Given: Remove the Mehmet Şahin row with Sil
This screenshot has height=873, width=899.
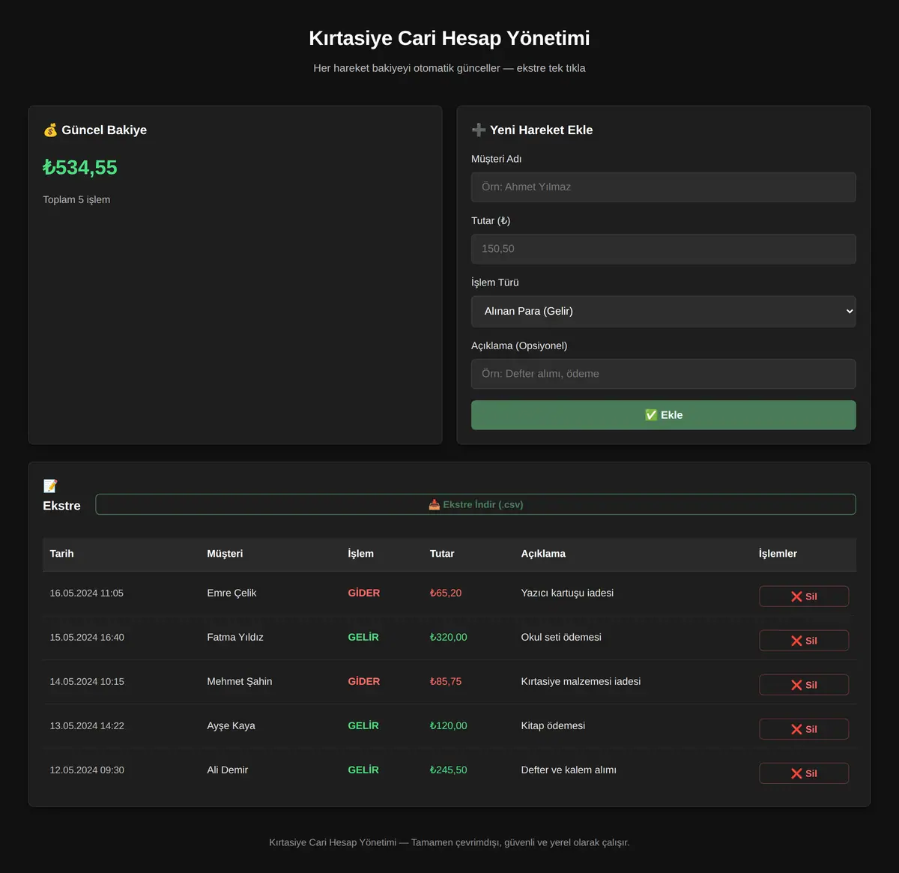Looking at the screenshot, I should coord(804,685).
